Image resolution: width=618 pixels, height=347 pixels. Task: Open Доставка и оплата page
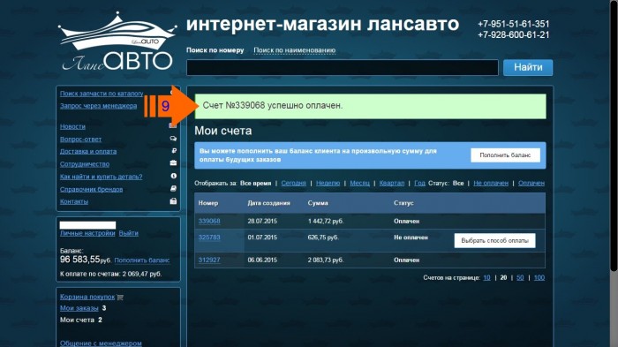pyautogui.click(x=88, y=151)
